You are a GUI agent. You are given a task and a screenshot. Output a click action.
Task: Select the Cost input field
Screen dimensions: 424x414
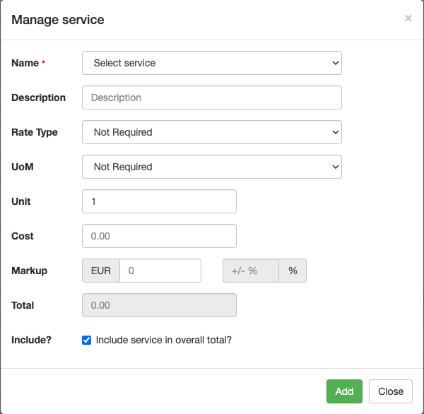[x=159, y=236]
